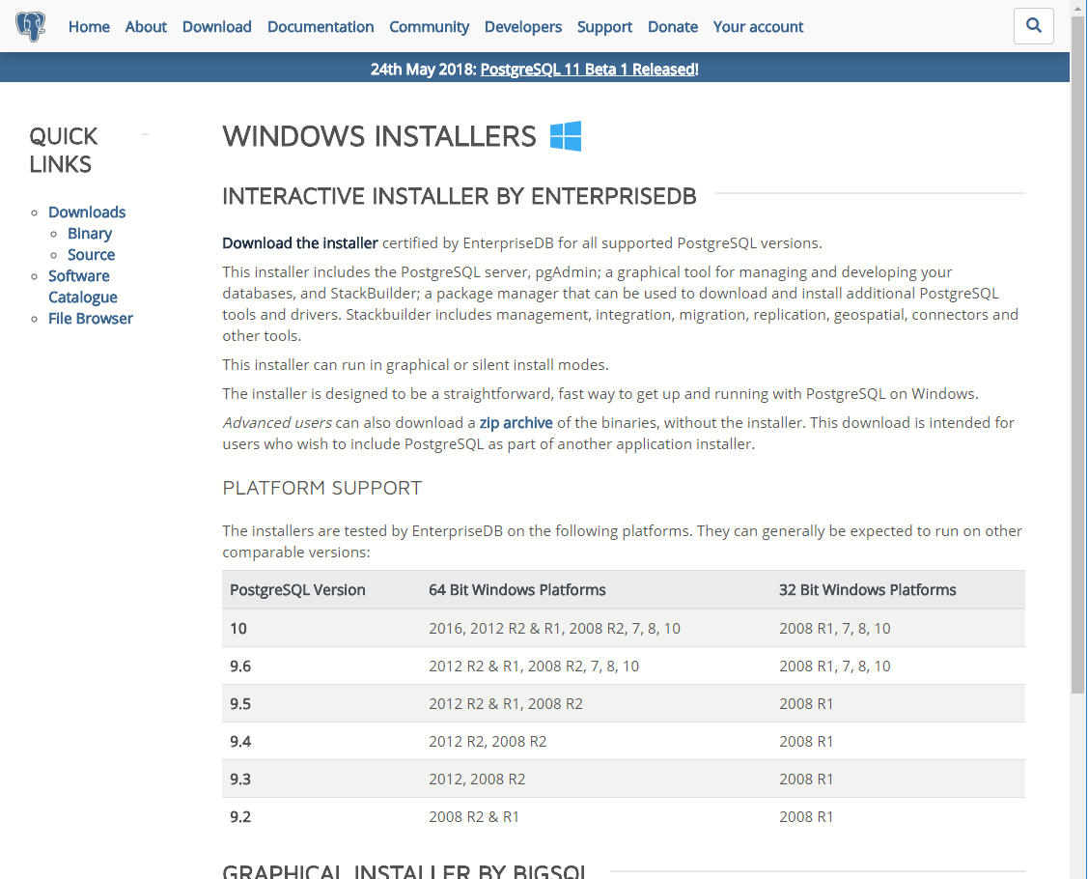1088x879 pixels.
Task: Open the Support menu item
Action: [604, 26]
